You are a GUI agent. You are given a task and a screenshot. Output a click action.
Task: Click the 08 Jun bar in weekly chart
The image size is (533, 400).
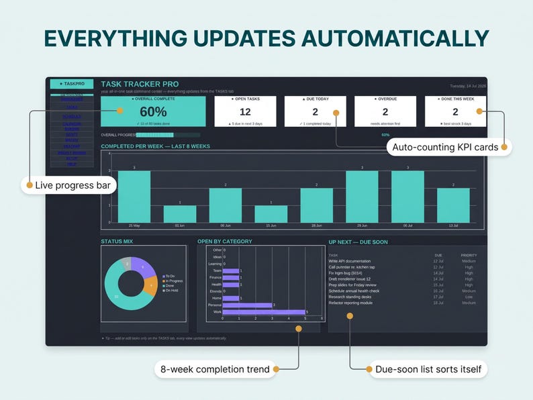(226, 205)
